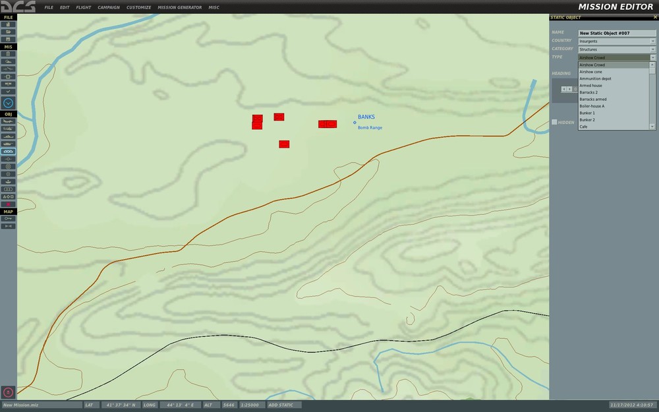Viewport: 659px width, 412px height.
Task: Click the open mission folder icon
Action: click(x=8, y=32)
